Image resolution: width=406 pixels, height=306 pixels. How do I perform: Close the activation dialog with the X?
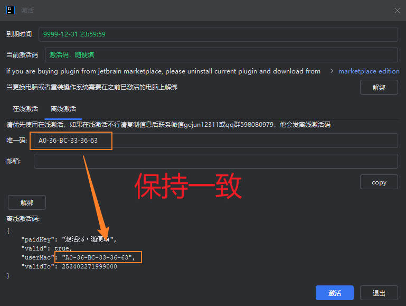[x=397, y=11]
